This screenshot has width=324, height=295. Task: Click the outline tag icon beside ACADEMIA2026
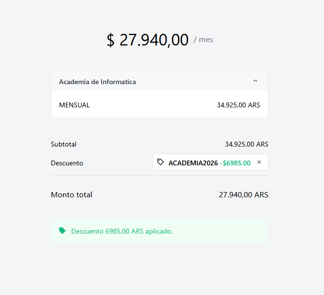coord(161,162)
